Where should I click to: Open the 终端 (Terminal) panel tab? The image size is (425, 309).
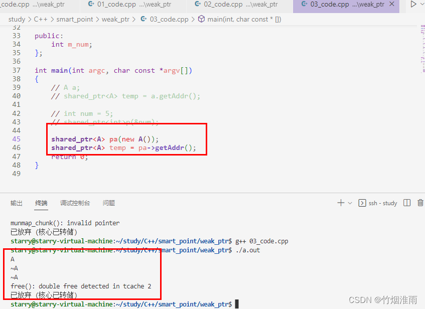coord(41,203)
